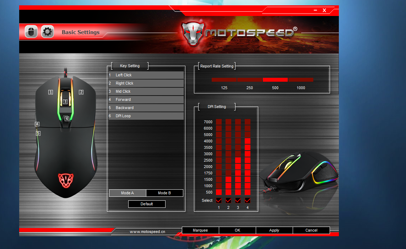Open key assignment for 6 DPI Loop
This screenshot has height=249, width=406.
point(146,116)
